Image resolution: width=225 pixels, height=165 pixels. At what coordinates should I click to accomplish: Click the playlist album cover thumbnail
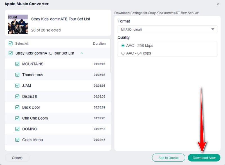[18, 24]
